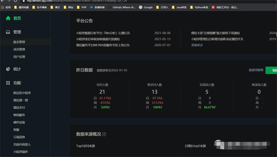The height and width of the screenshot is (157, 277).
Task: Open the blue-arrow 鱼塘热榜 bookmark
Action: click(x=97, y=7)
